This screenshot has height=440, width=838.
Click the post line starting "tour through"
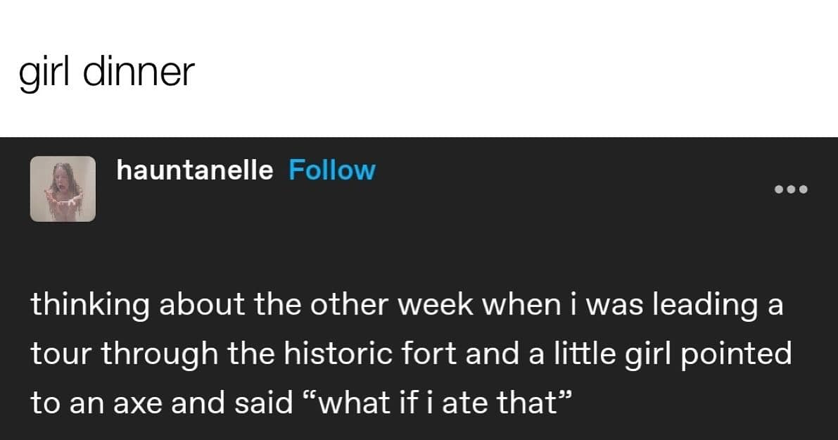point(410,354)
